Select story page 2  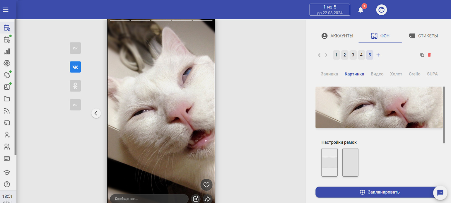pos(345,55)
